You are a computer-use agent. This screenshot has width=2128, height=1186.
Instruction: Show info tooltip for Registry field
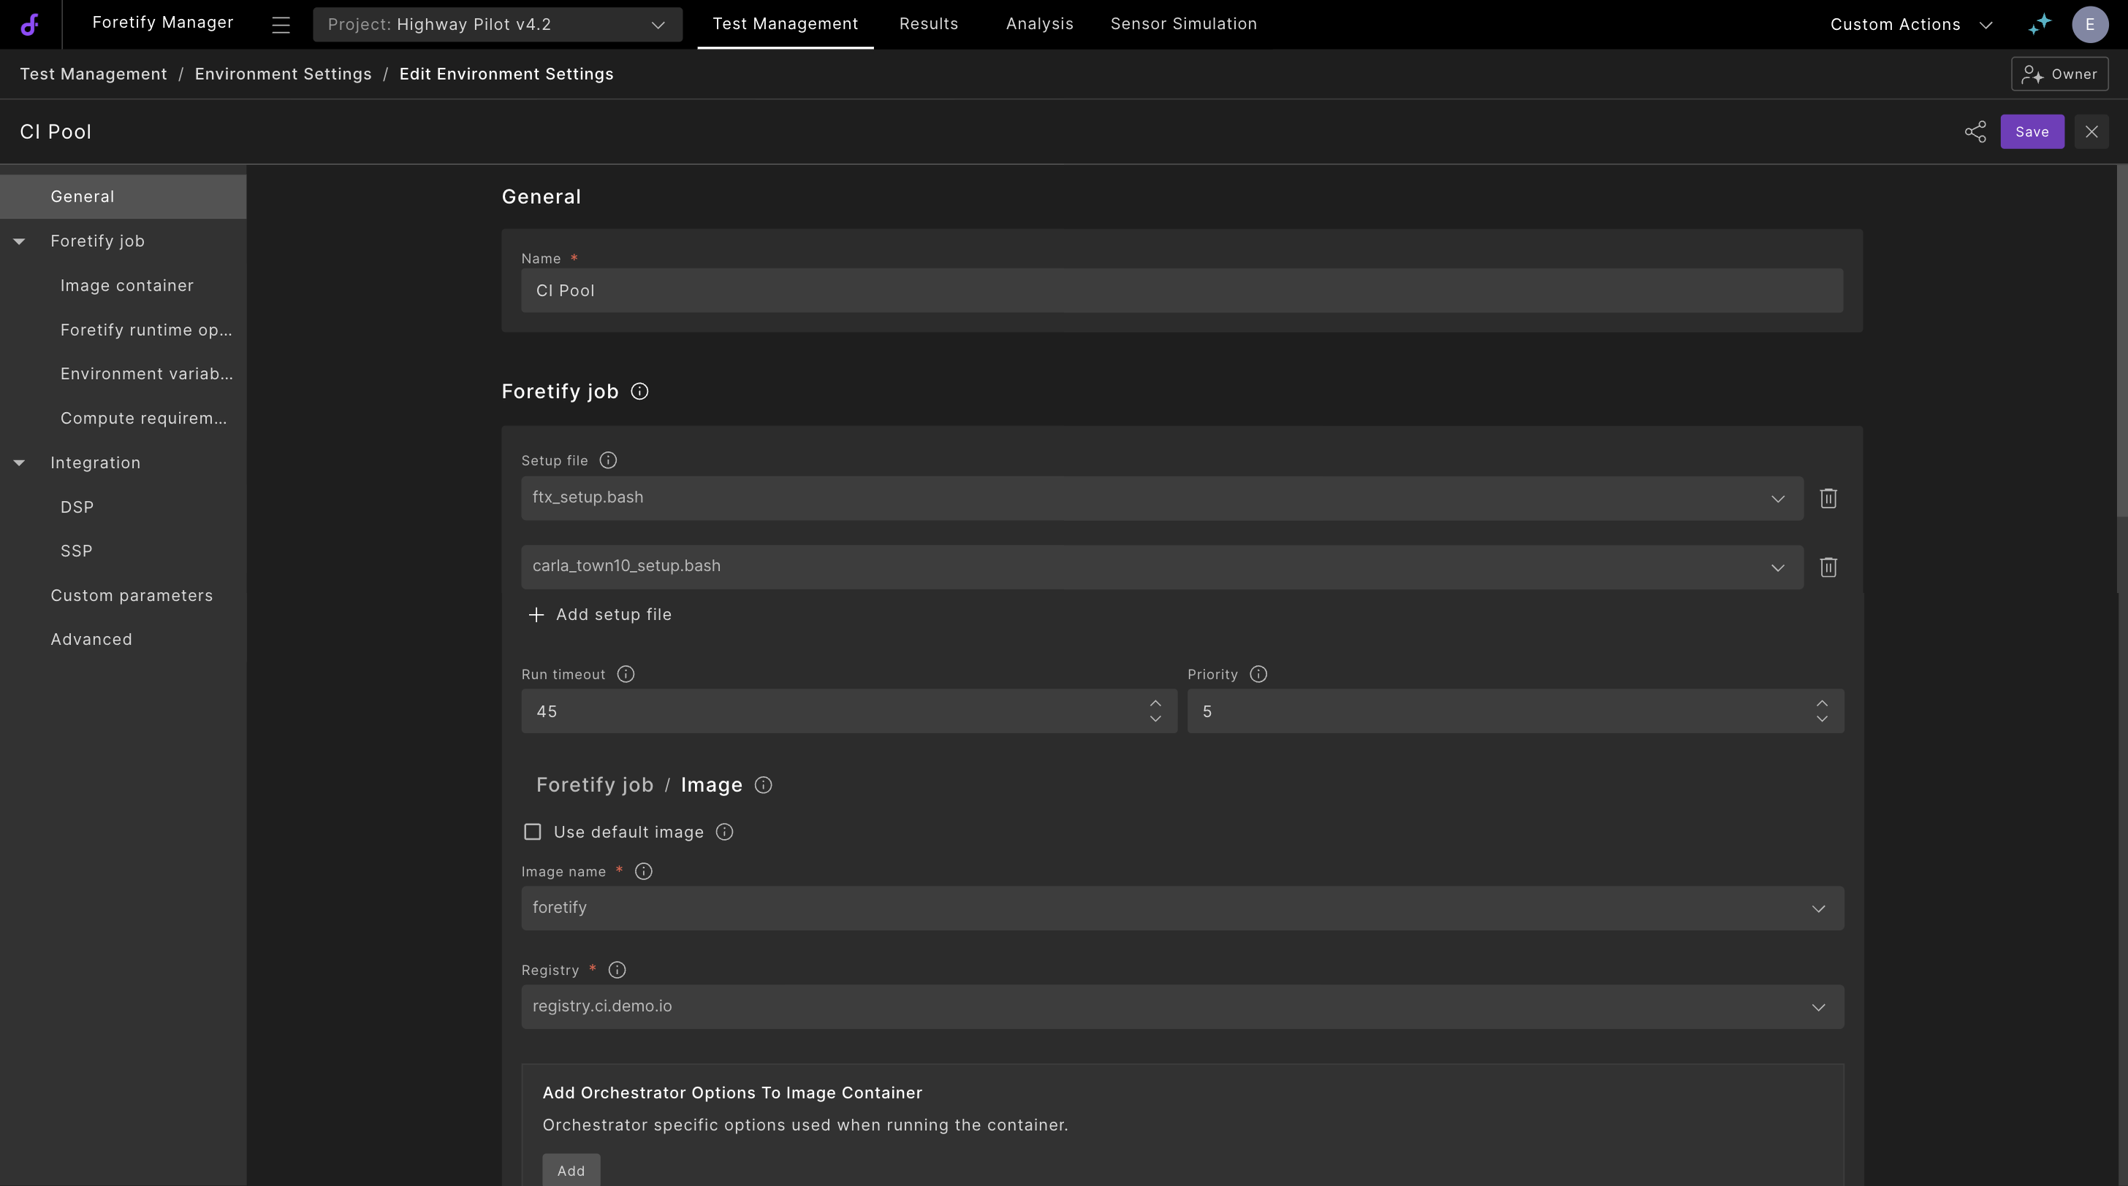tap(616, 970)
